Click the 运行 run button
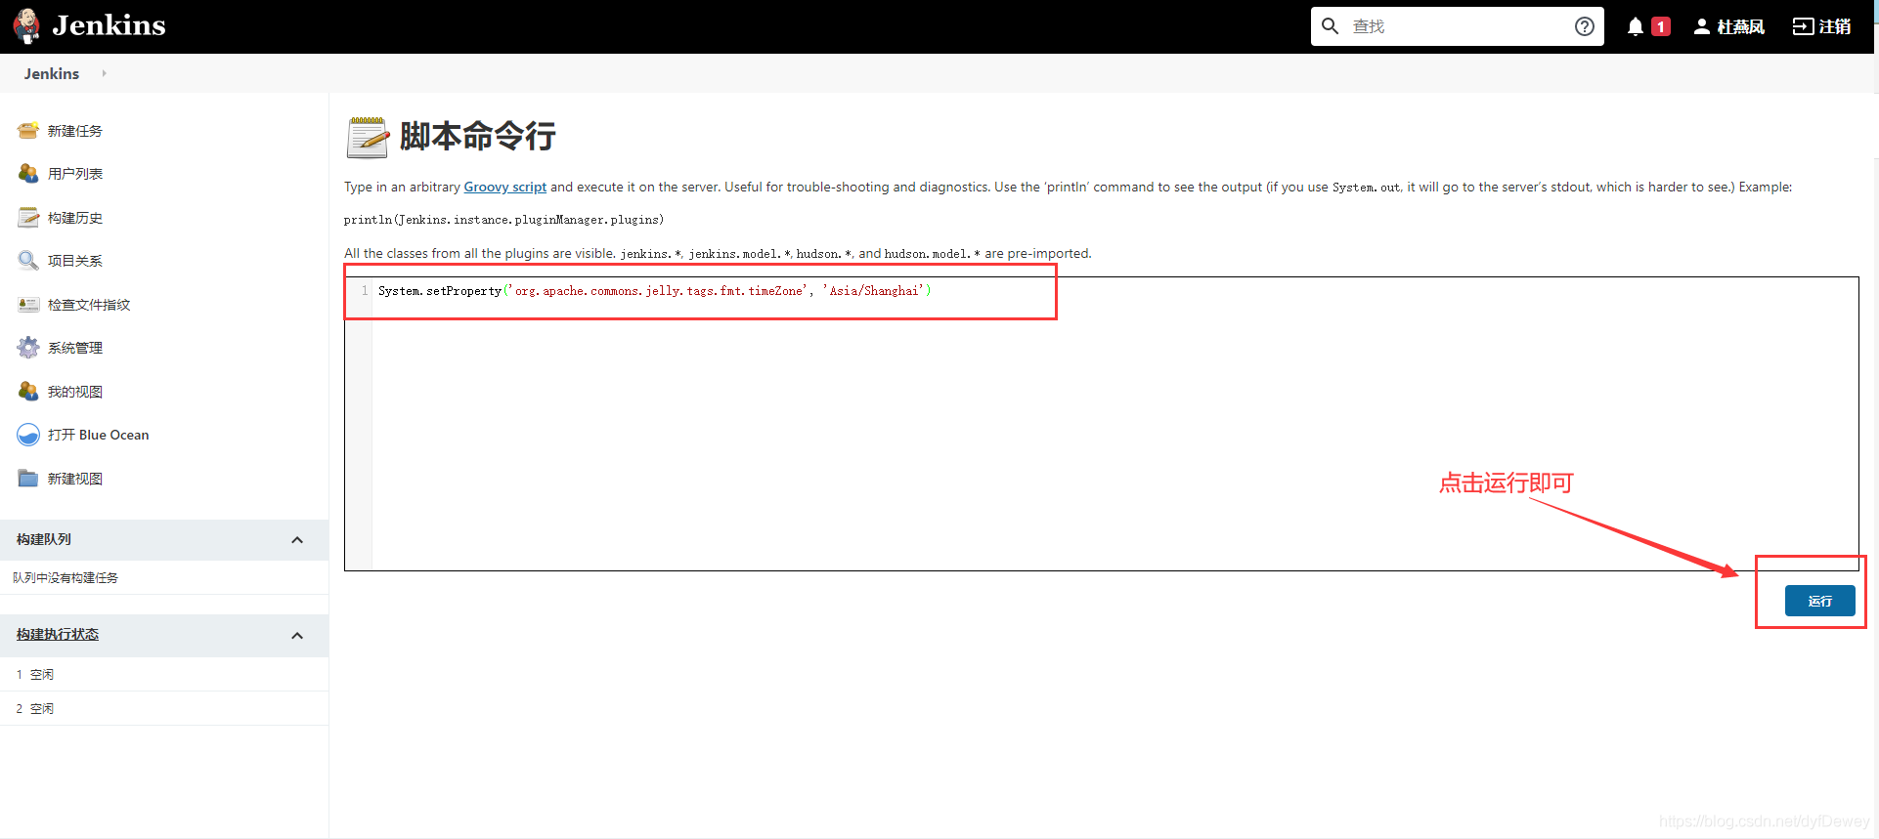This screenshot has width=1879, height=839. click(1818, 601)
